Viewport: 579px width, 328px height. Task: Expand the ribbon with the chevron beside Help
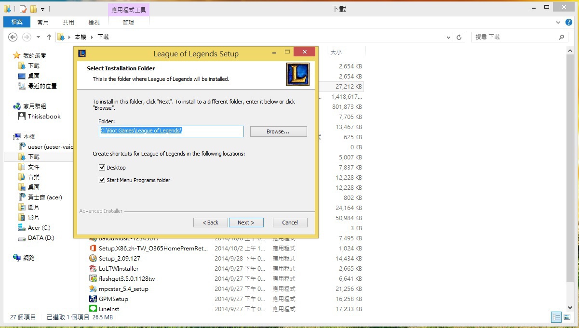(x=559, y=22)
